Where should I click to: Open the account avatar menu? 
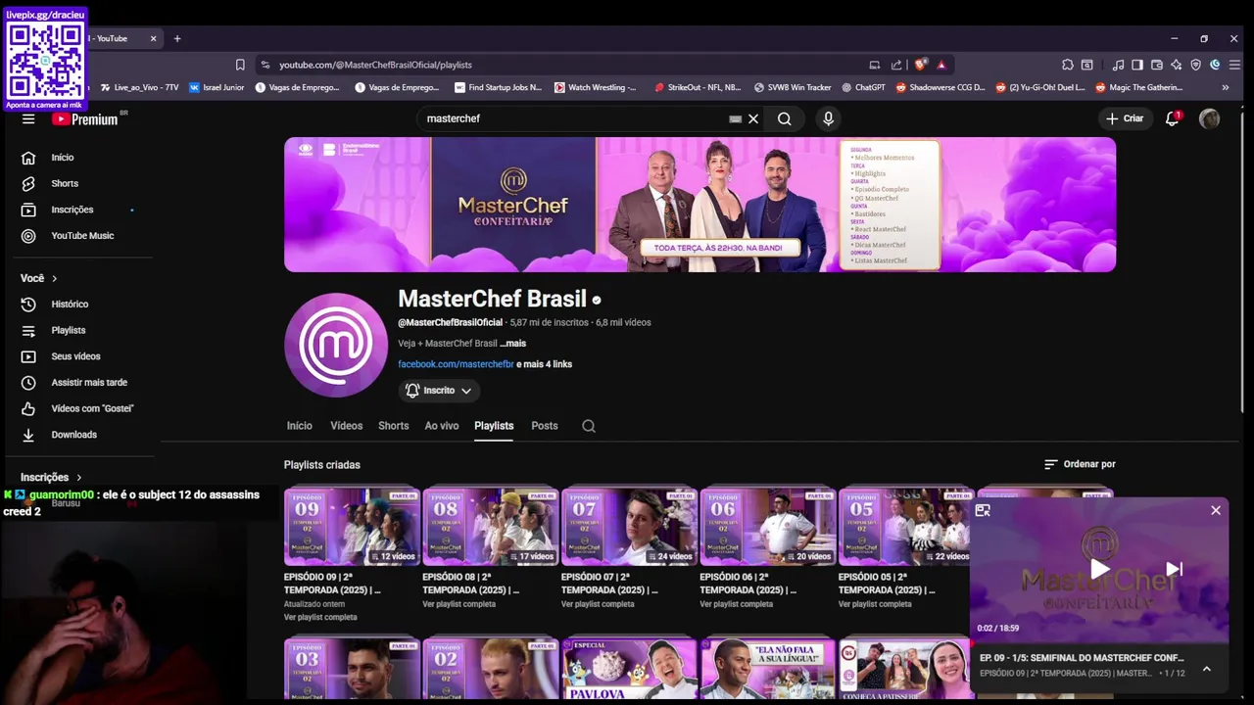pos(1210,118)
